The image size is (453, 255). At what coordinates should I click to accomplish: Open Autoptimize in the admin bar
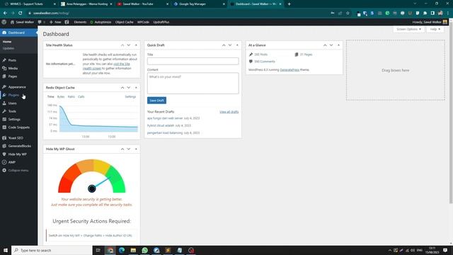click(101, 22)
